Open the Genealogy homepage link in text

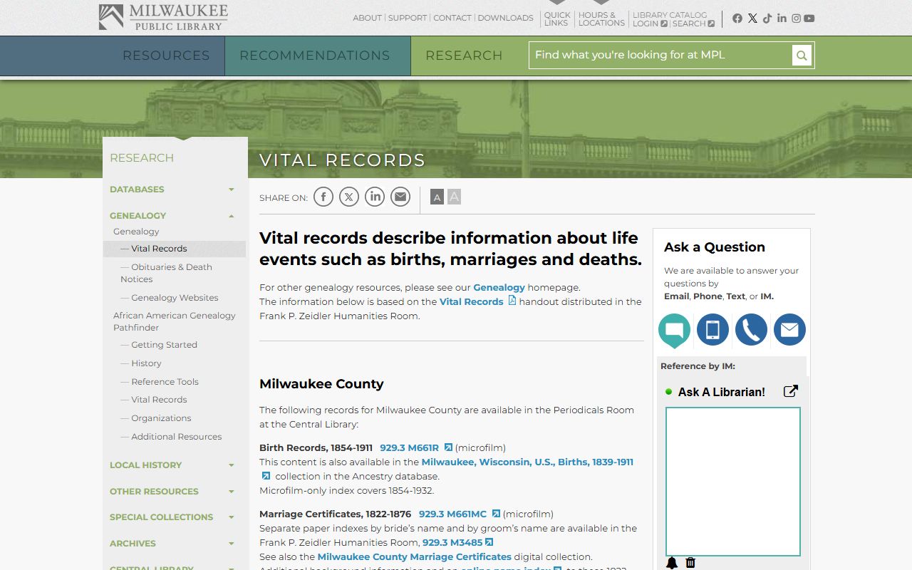tap(499, 288)
